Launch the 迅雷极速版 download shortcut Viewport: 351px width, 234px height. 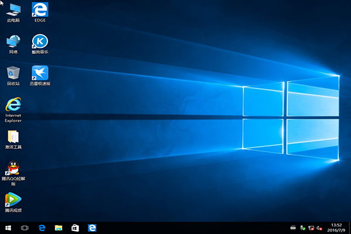(x=40, y=73)
